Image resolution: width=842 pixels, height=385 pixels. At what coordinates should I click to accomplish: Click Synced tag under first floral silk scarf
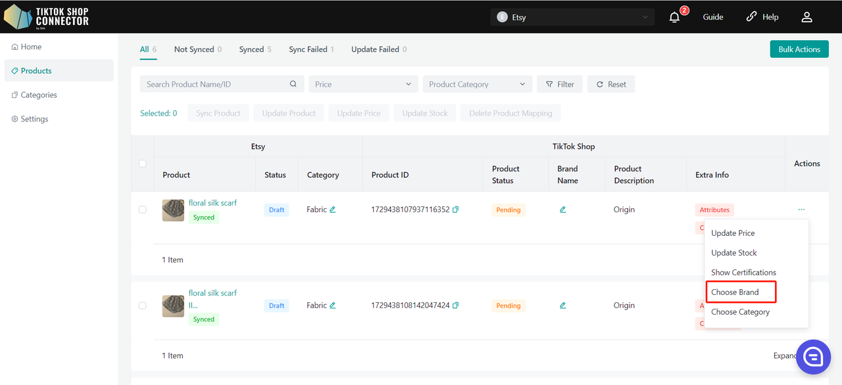[x=204, y=217]
